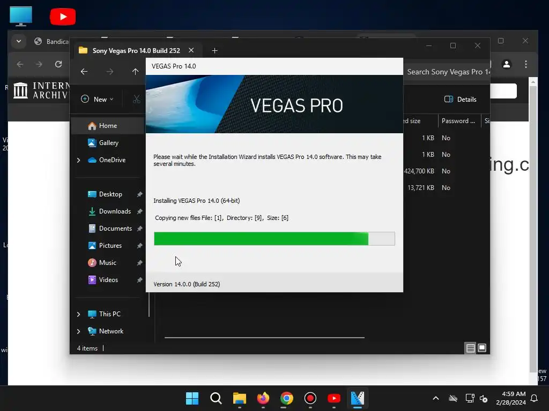
Task: Open YouTube app from the taskbar
Action: pos(333,398)
